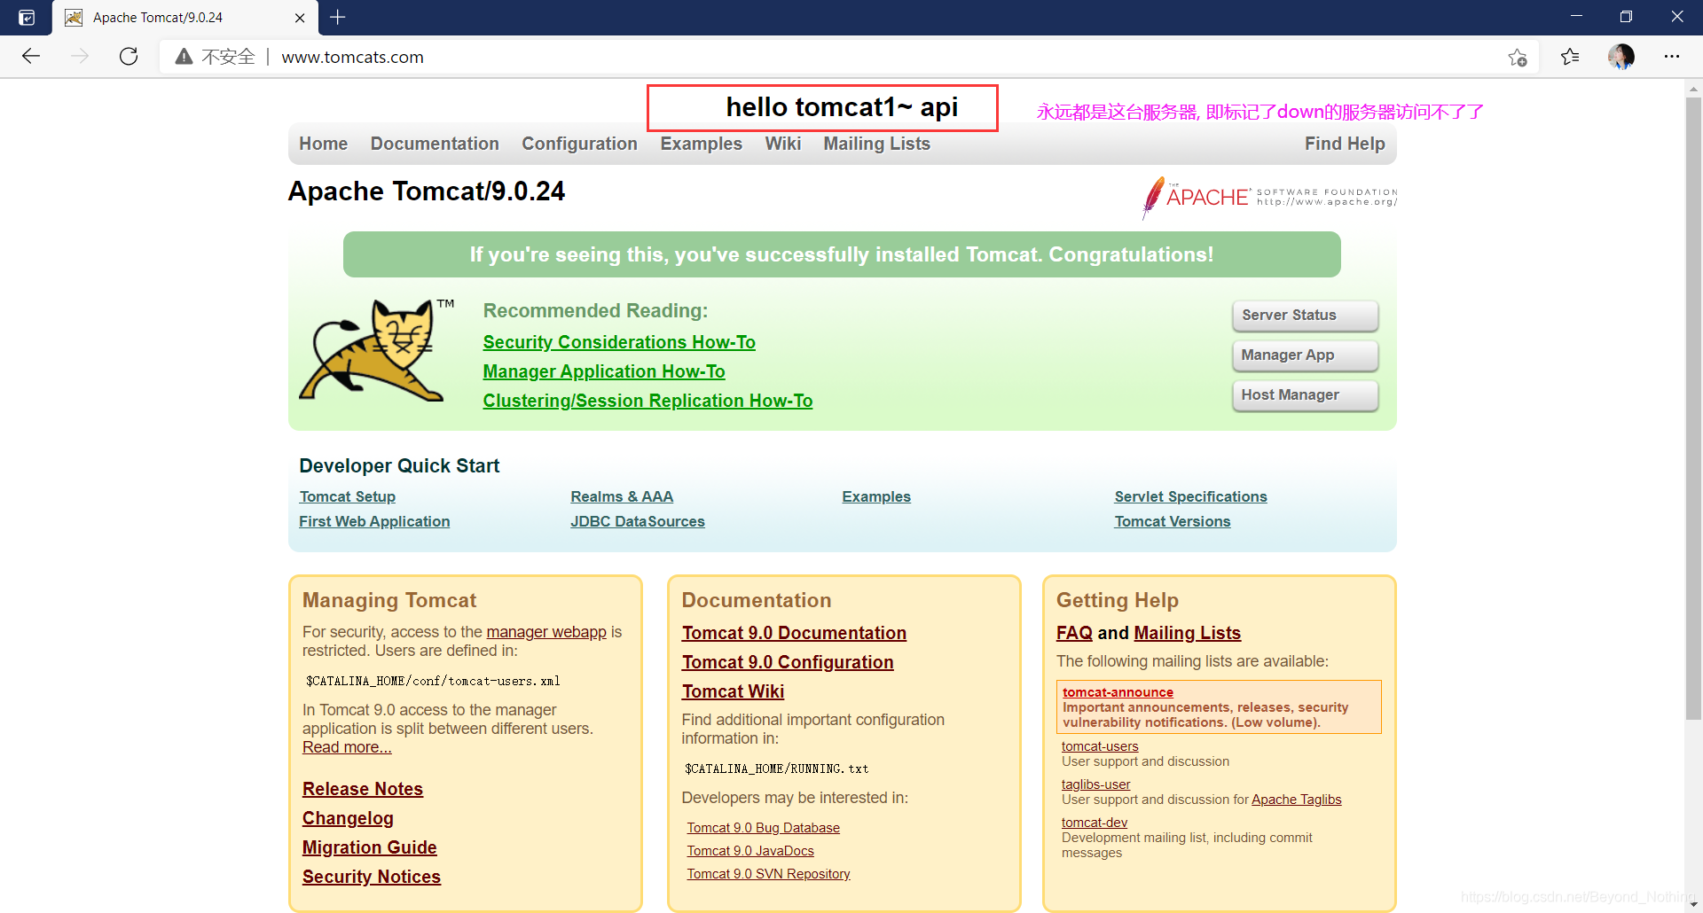Open the Tomcat Versions link

pos(1173,521)
